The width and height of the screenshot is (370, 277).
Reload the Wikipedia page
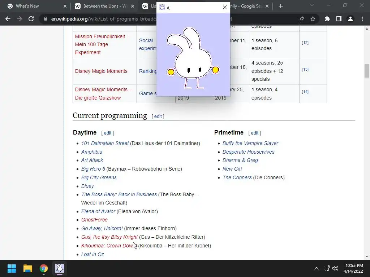point(31,19)
